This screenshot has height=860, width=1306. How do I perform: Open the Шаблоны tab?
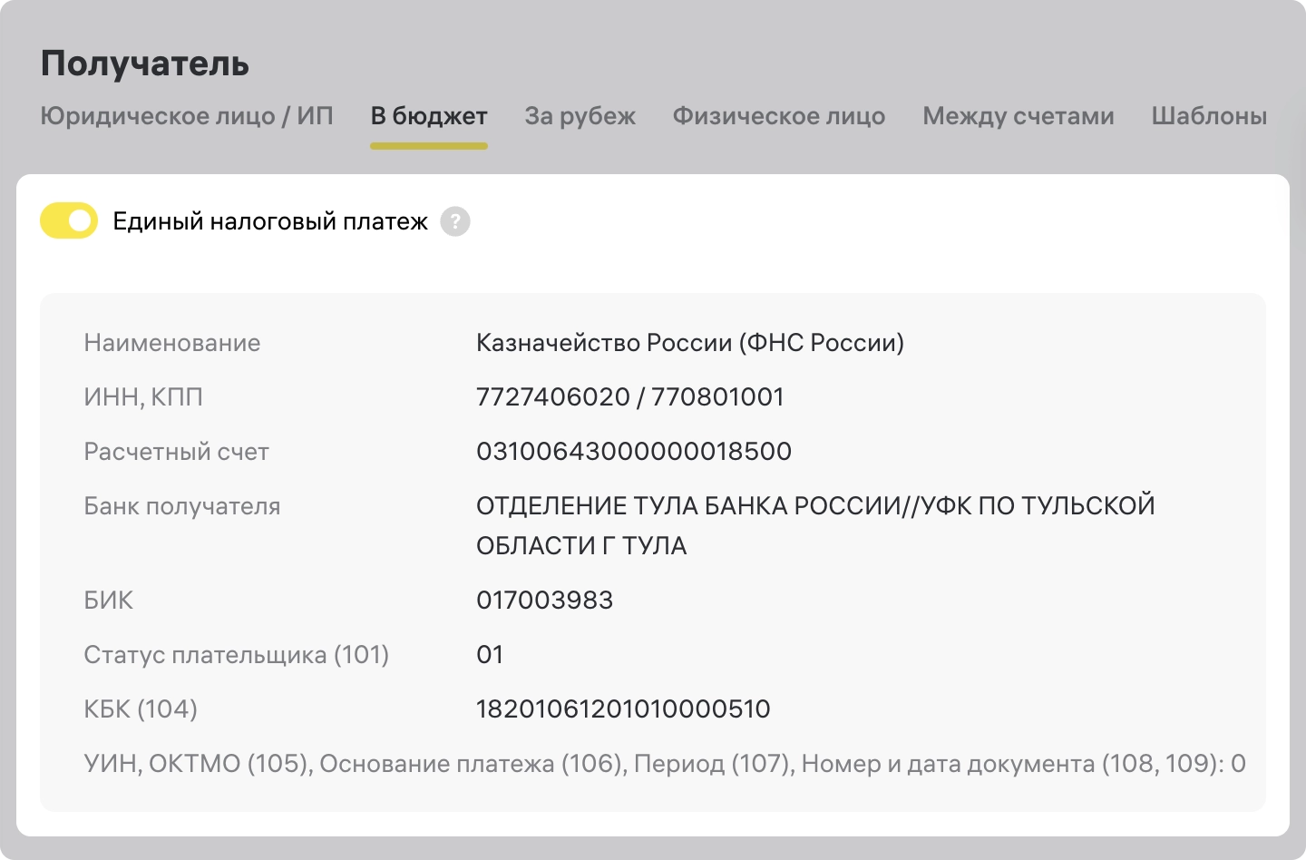pos(1208,116)
